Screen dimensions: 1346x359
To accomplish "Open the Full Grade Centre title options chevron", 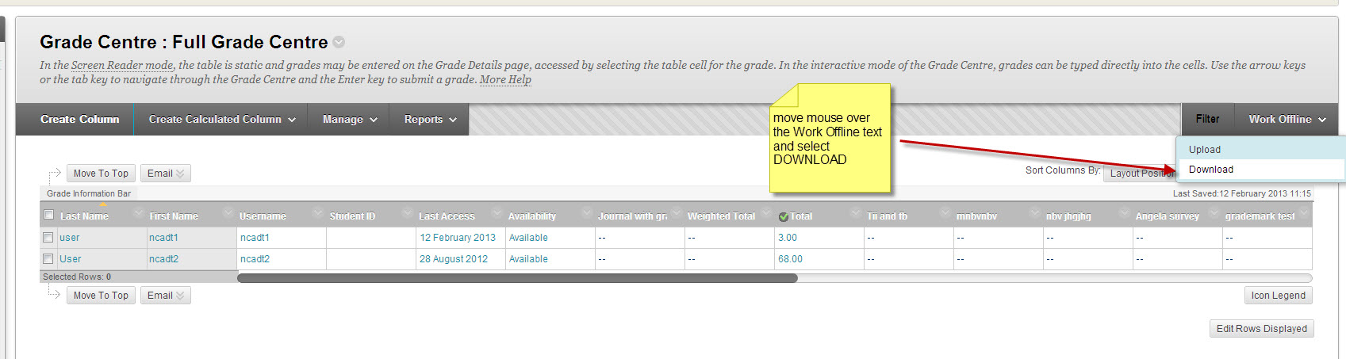I will click(339, 43).
